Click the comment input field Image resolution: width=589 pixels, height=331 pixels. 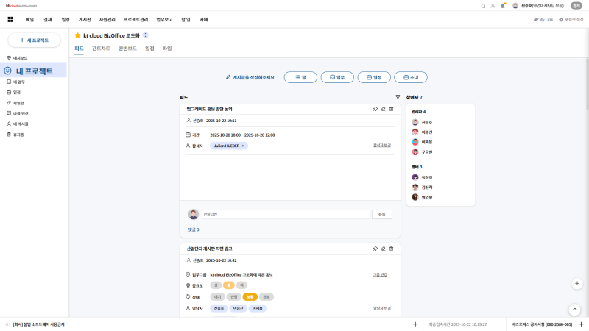286,214
